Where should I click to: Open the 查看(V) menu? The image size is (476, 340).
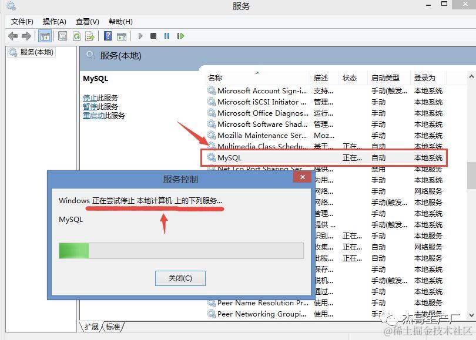tap(88, 22)
